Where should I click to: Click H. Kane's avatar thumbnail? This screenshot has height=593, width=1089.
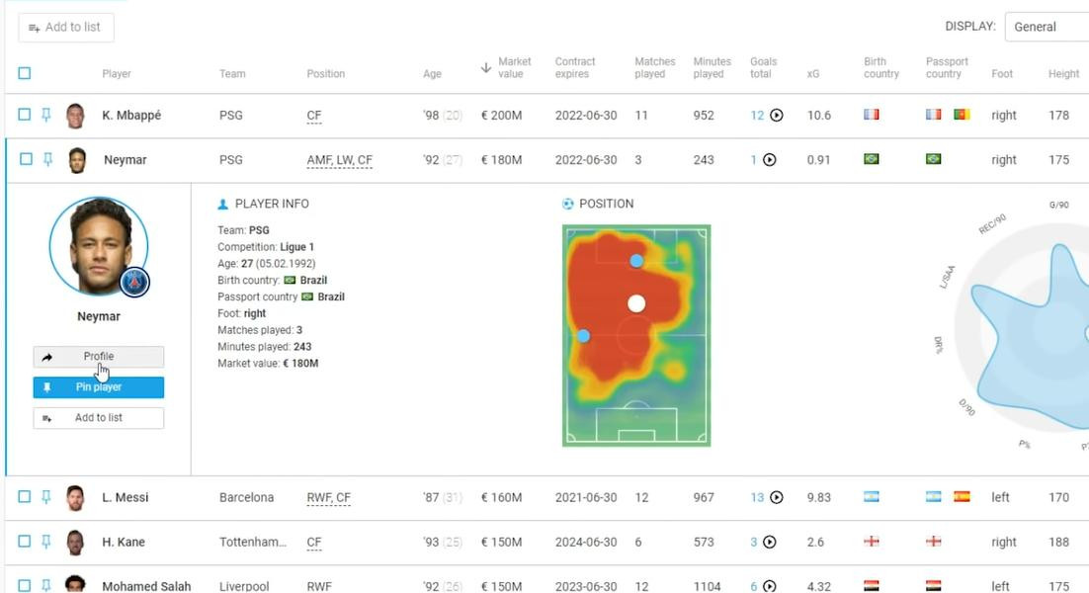pyautogui.click(x=75, y=542)
